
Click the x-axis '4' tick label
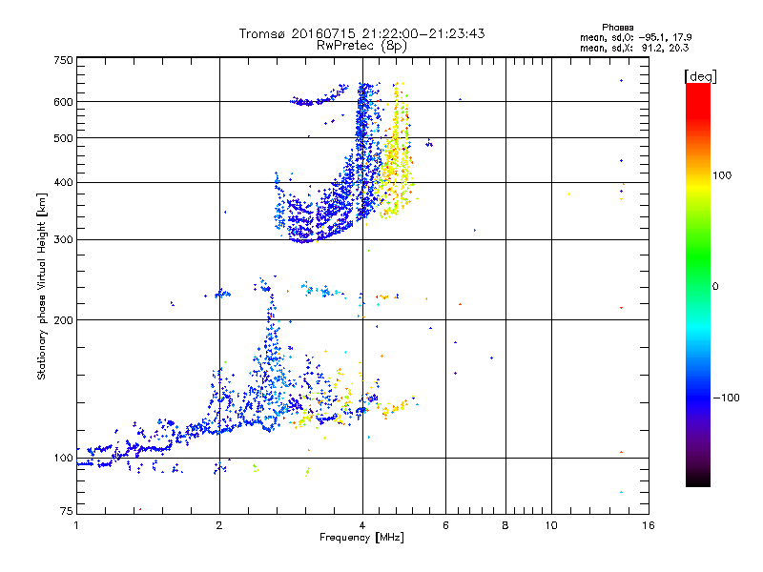point(362,525)
